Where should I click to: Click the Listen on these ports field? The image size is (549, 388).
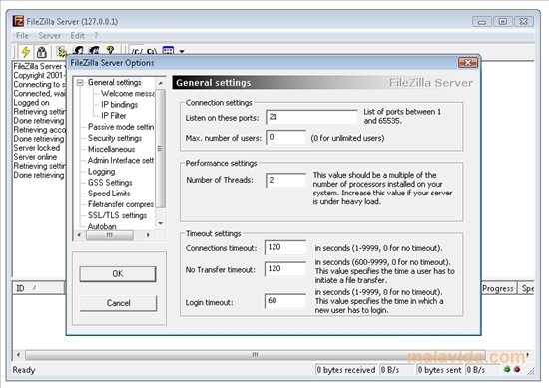coord(311,117)
